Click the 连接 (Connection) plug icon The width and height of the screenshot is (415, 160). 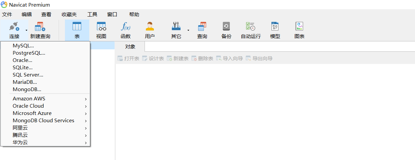pos(14,27)
